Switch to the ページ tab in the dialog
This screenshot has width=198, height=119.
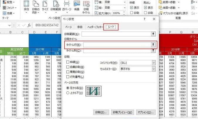(x=68, y=27)
